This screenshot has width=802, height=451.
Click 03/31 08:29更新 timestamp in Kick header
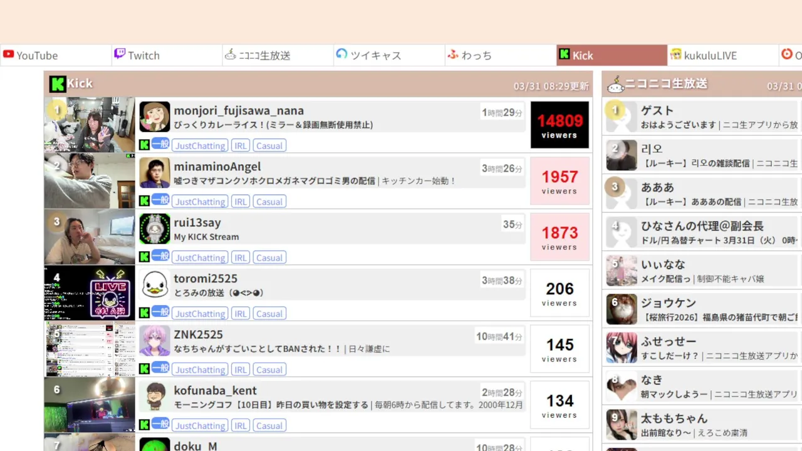pyautogui.click(x=551, y=86)
